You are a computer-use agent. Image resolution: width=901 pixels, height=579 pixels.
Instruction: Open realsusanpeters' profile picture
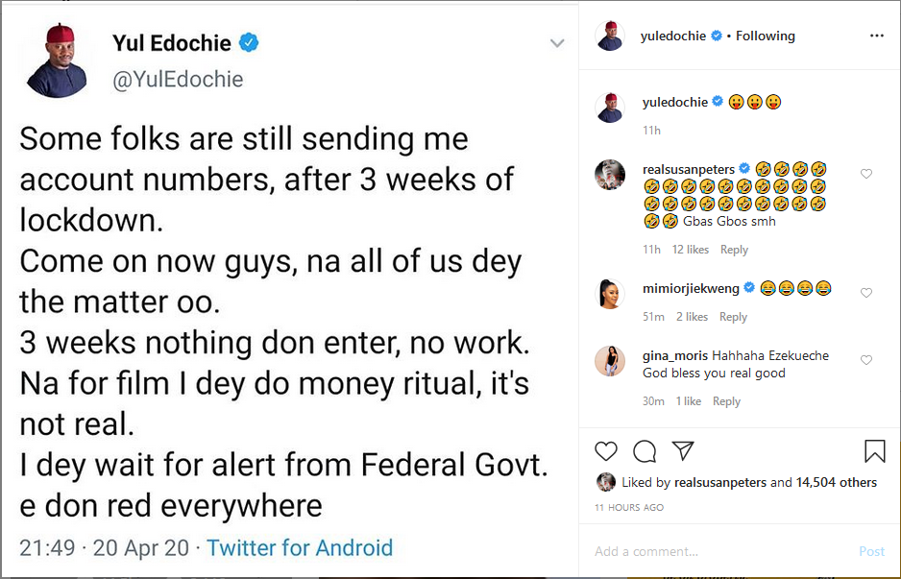point(609,176)
